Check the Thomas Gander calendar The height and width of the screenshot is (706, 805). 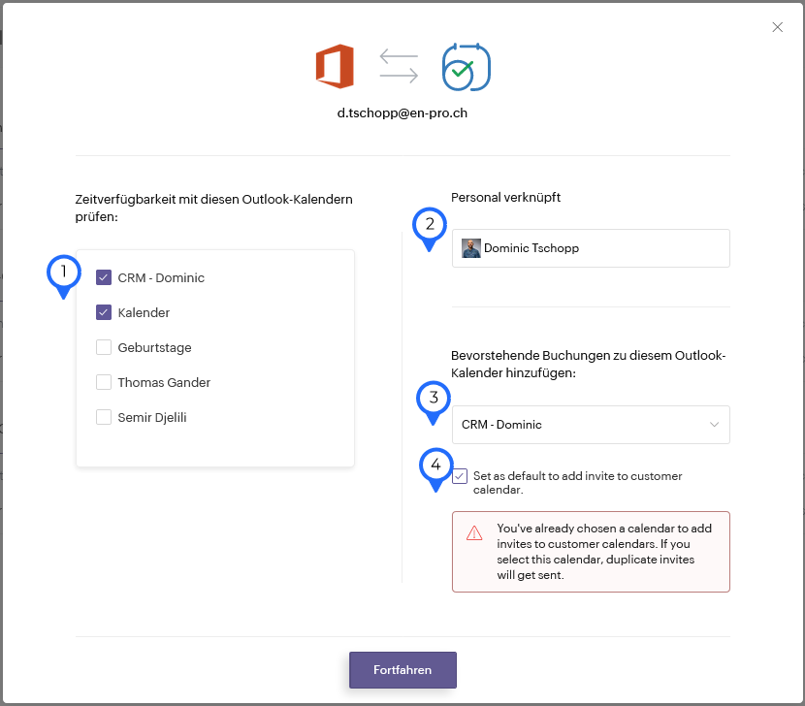pos(104,382)
